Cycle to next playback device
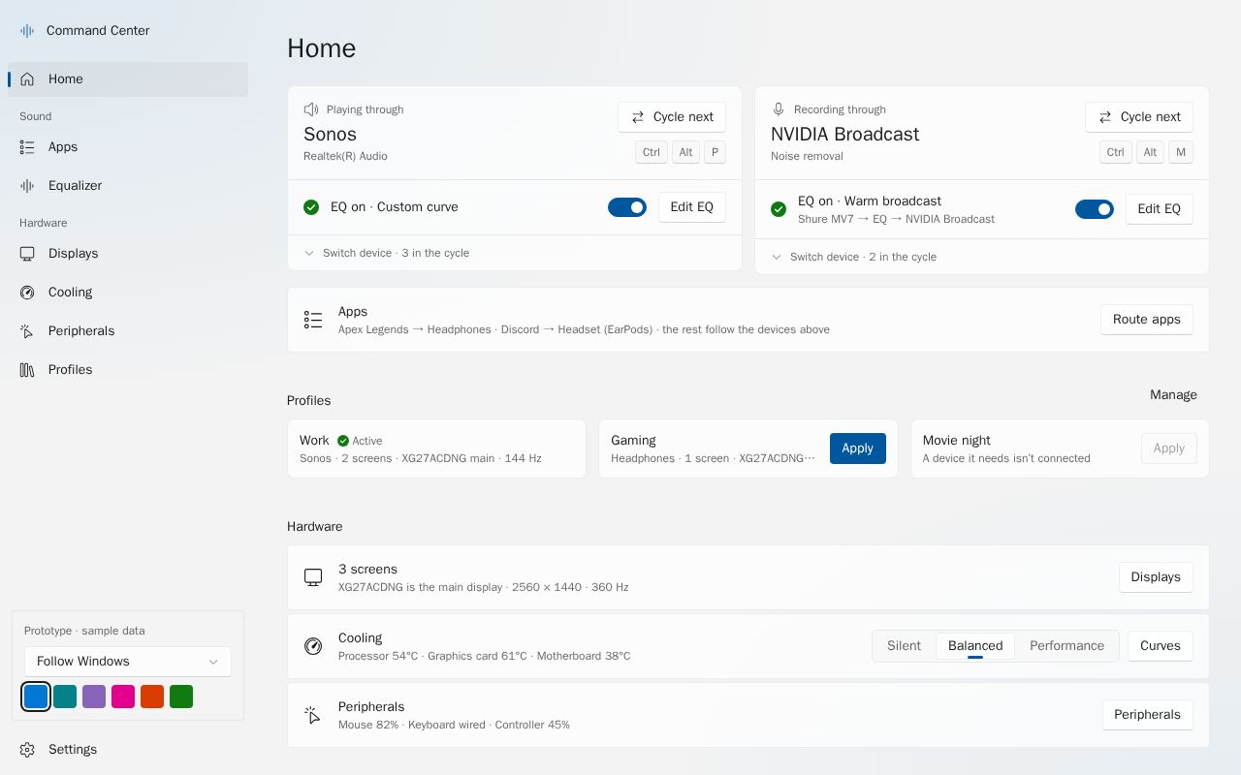 [x=672, y=117]
